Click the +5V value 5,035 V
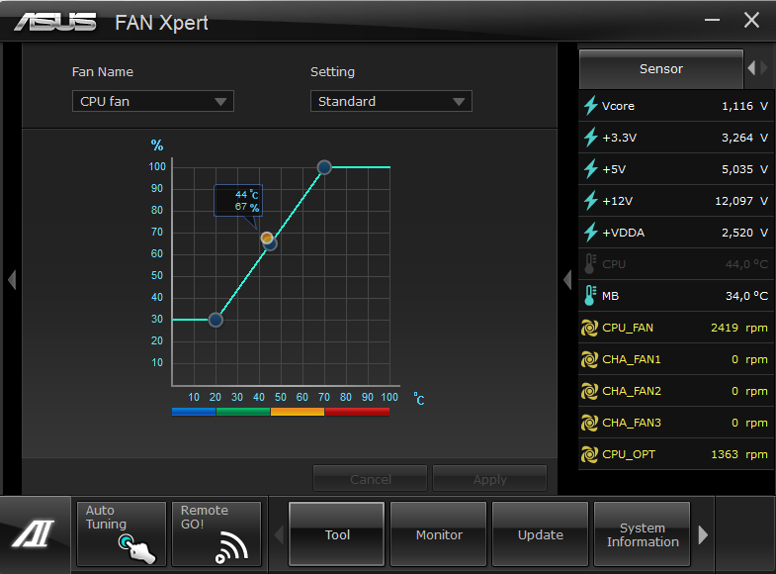The height and width of the screenshot is (574, 776). (x=744, y=169)
